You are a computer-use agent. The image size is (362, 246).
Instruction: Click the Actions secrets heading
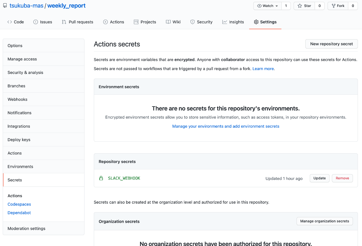click(x=117, y=44)
